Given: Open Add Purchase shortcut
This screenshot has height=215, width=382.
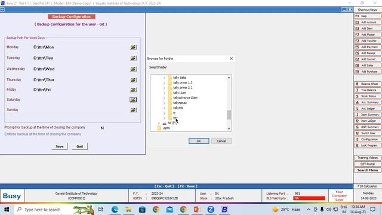Looking at the screenshot, I should click(368, 72).
